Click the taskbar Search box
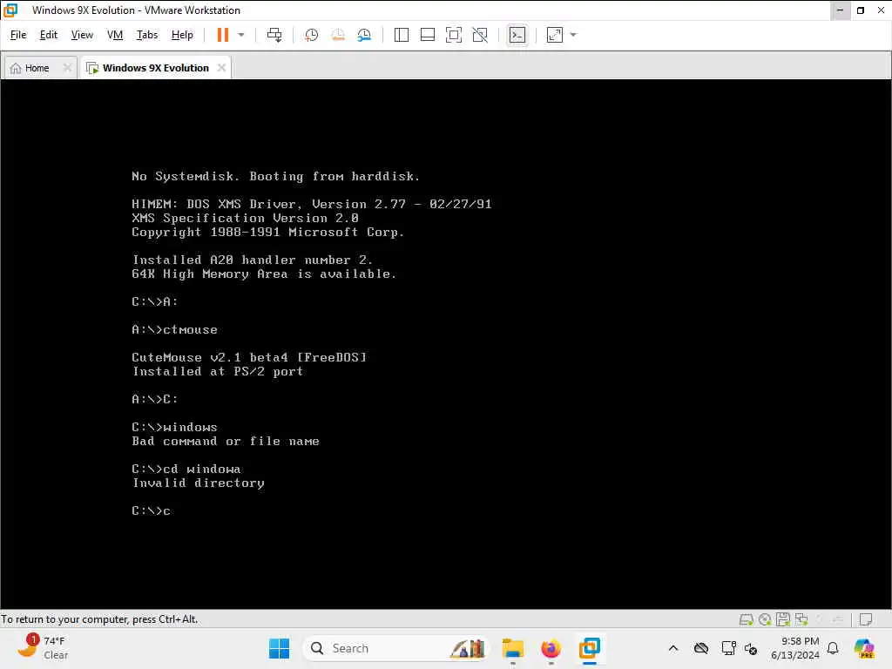892x669 pixels. 396,648
